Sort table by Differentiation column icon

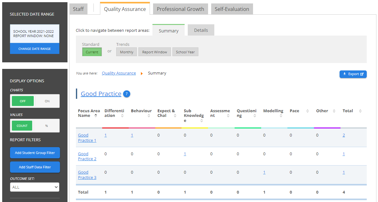tap(122, 116)
